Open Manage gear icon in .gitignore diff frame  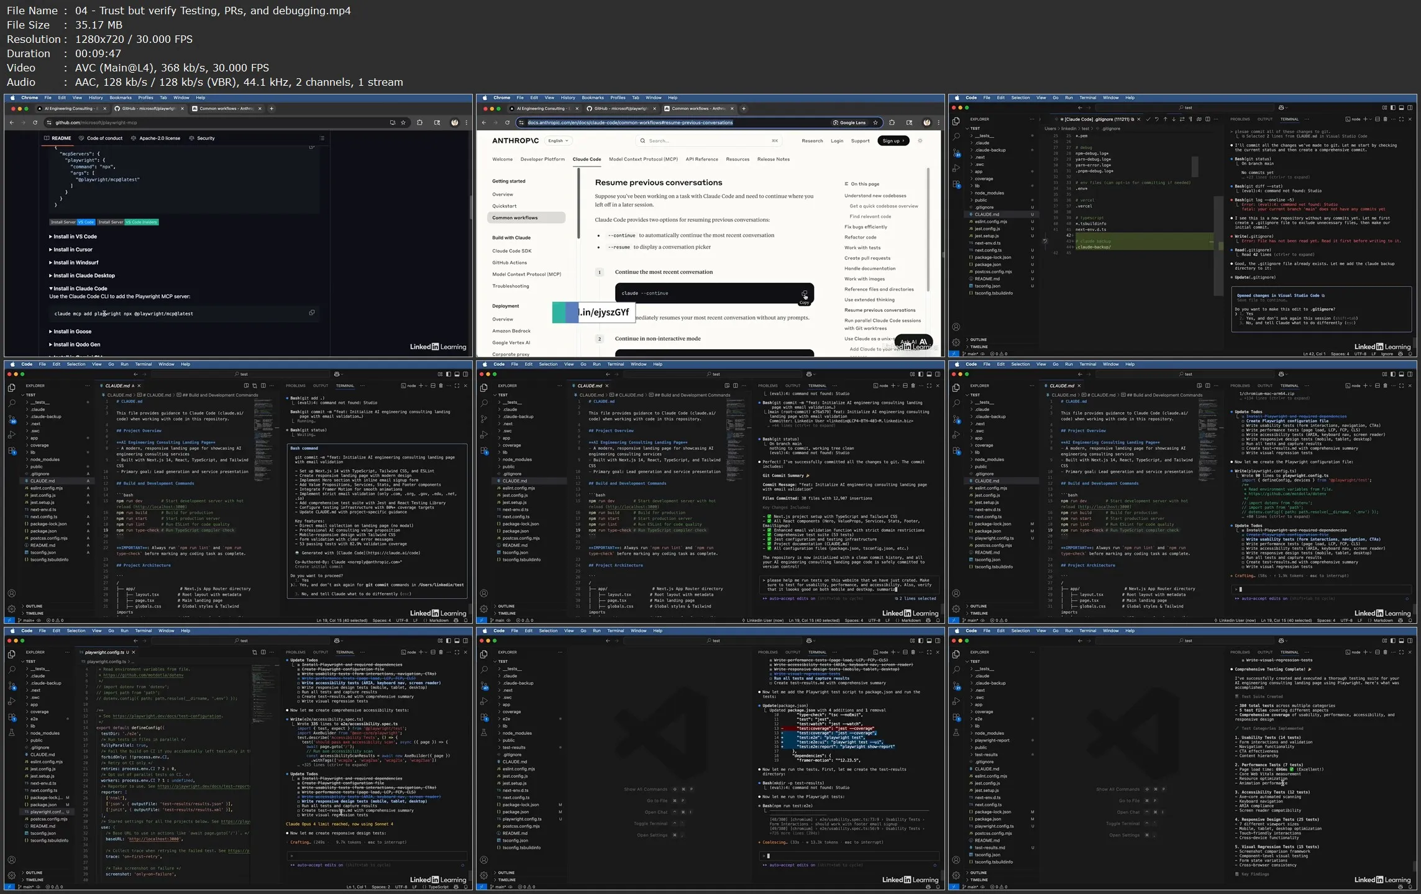[956, 342]
